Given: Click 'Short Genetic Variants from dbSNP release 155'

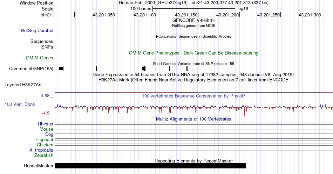Looking at the screenshot, I should [193, 64].
